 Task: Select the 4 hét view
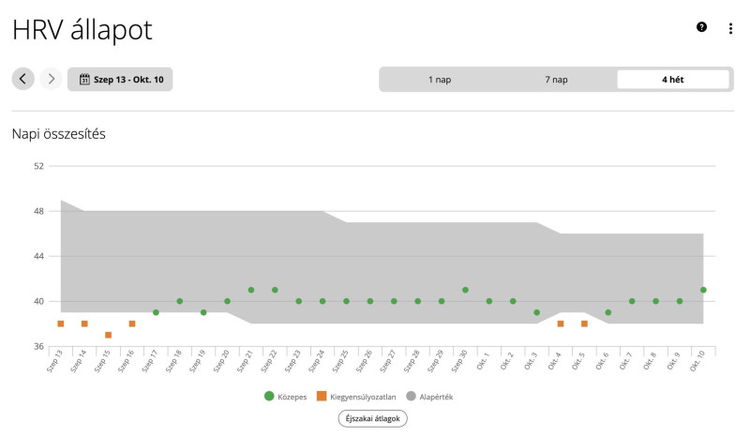[x=672, y=80]
